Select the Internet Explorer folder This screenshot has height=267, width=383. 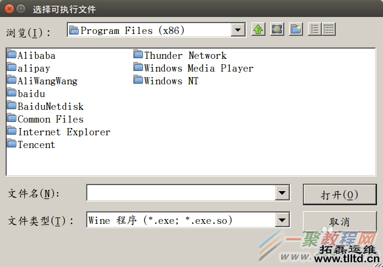click(x=63, y=132)
